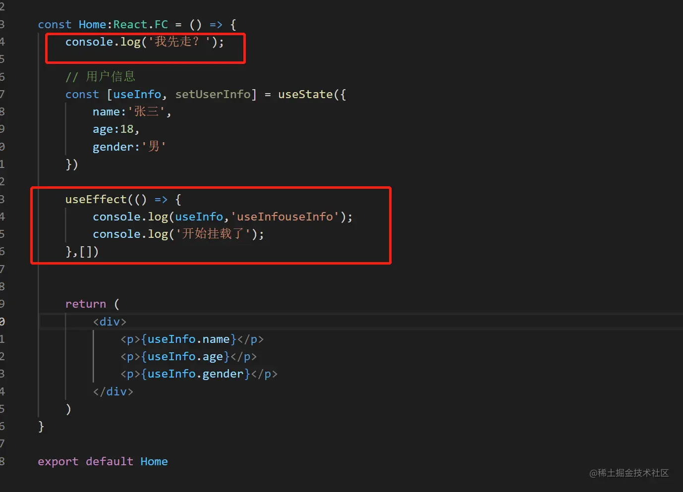
Task: Click console.log('我先走？') statement
Action: coord(145,42)
